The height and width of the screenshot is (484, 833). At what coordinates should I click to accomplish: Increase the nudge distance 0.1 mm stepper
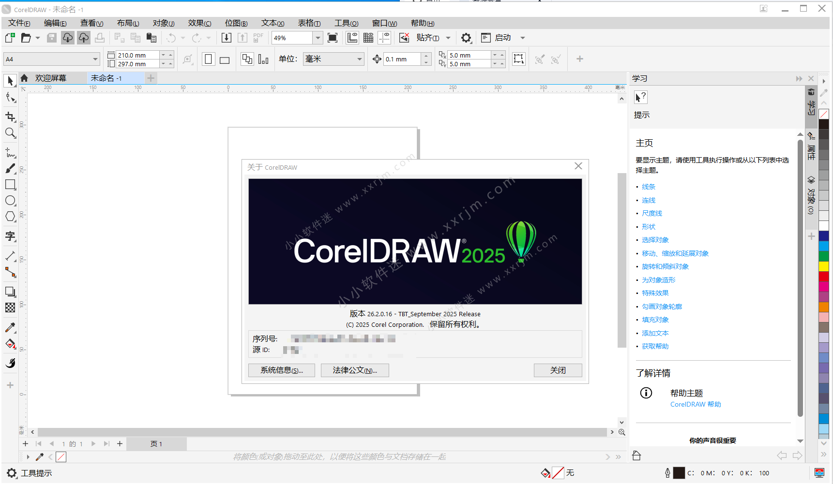[426, 56]
